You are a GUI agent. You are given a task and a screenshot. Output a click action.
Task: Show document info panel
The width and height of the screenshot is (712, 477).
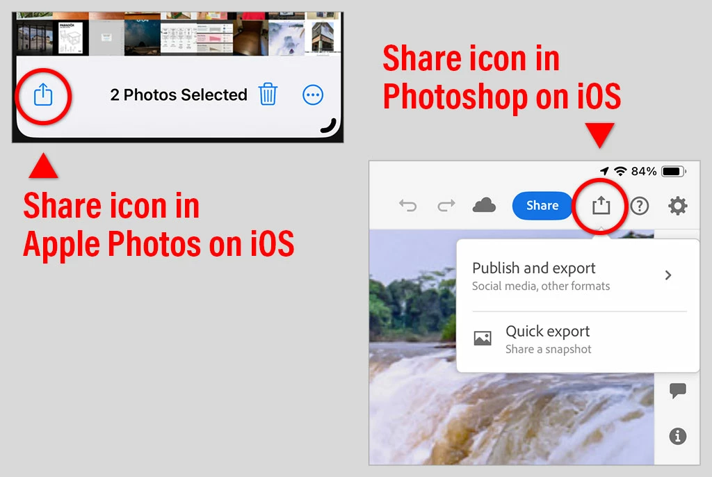677,436
